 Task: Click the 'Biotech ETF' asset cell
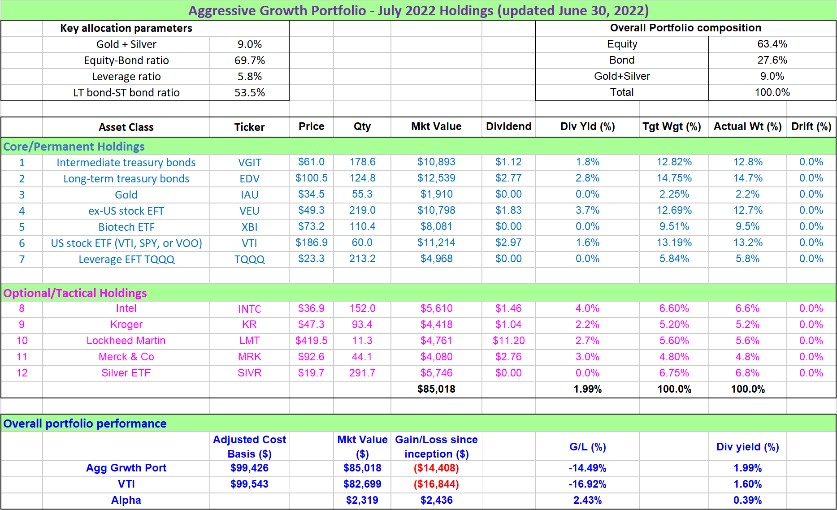(x=126, y=227)
